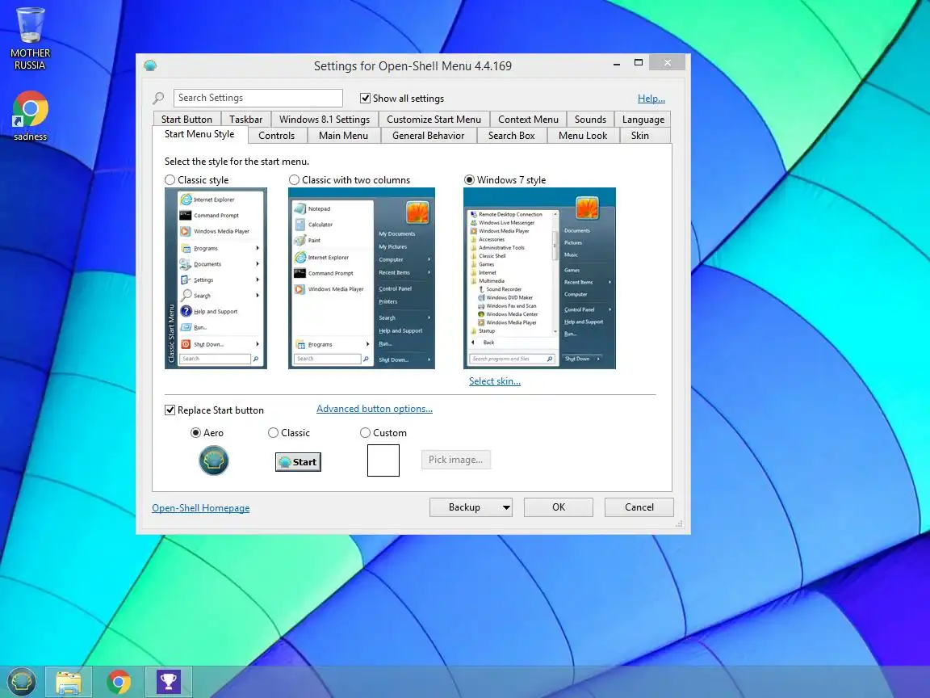The width and height of the screenshot is (930, 698).
Task: Open the Taskbar tab
Action: pyautogui.click(x=245, y=120)
